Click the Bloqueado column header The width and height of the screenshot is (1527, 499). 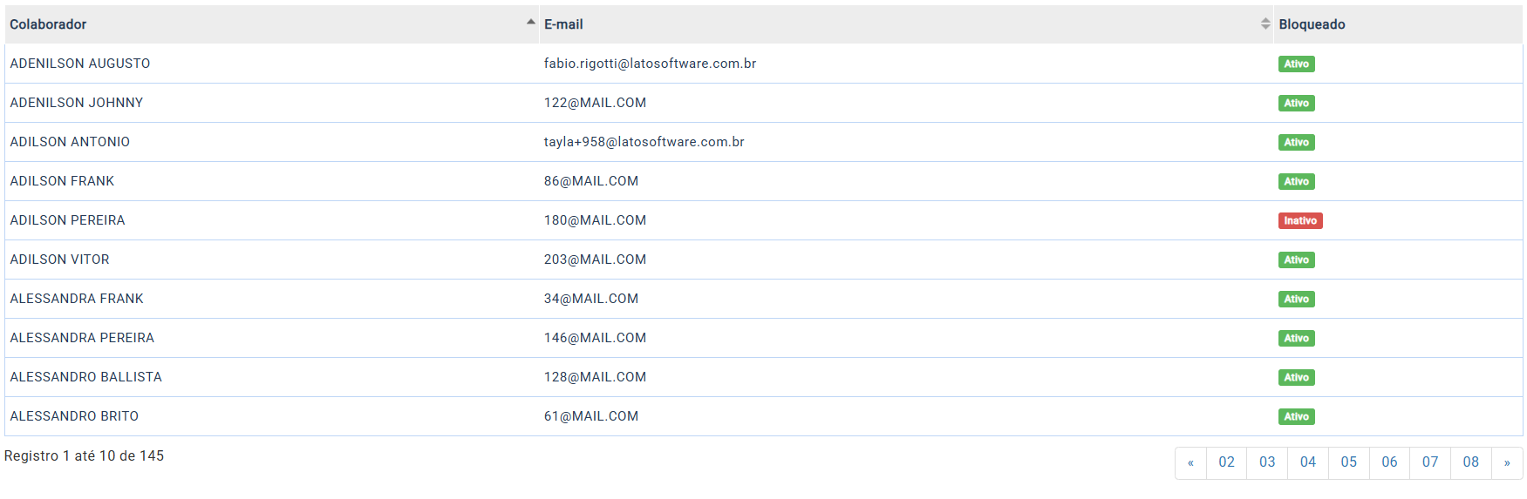click(x=1312, y=24)
